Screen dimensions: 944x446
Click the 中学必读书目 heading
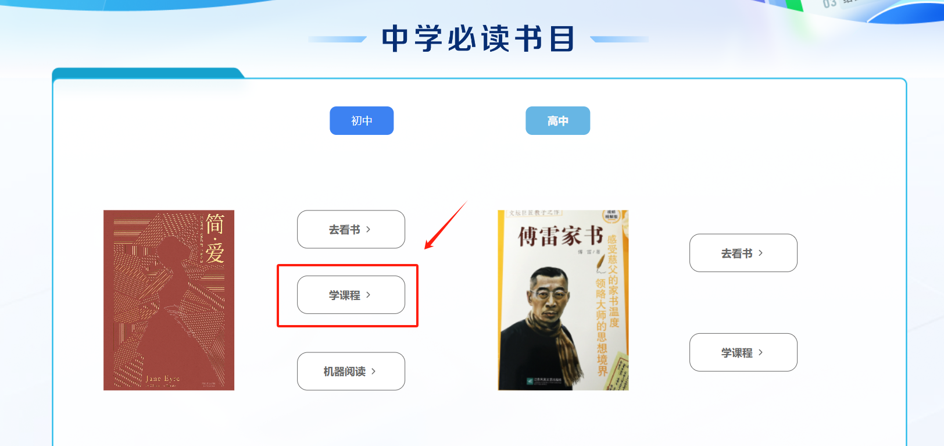point(478,39)
